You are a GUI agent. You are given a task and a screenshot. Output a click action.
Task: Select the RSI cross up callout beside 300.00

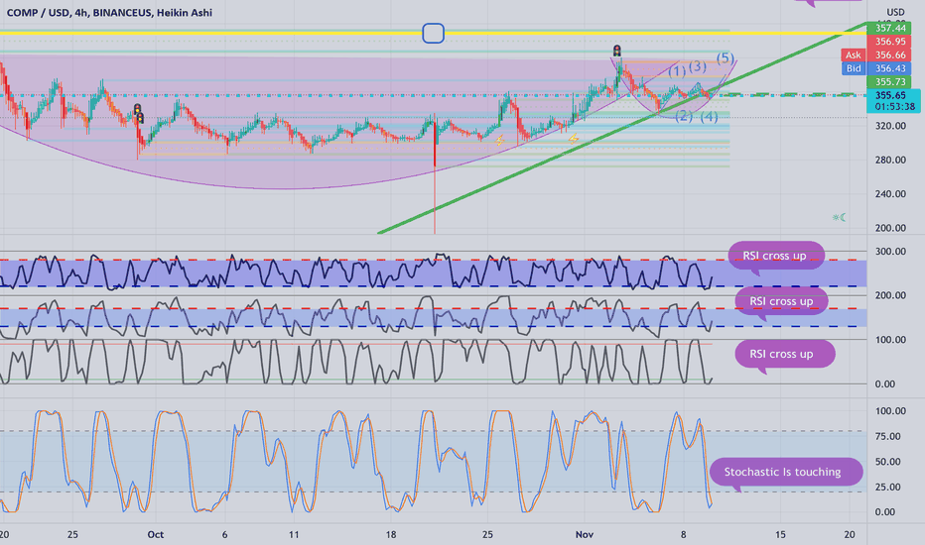click(776, 256)
